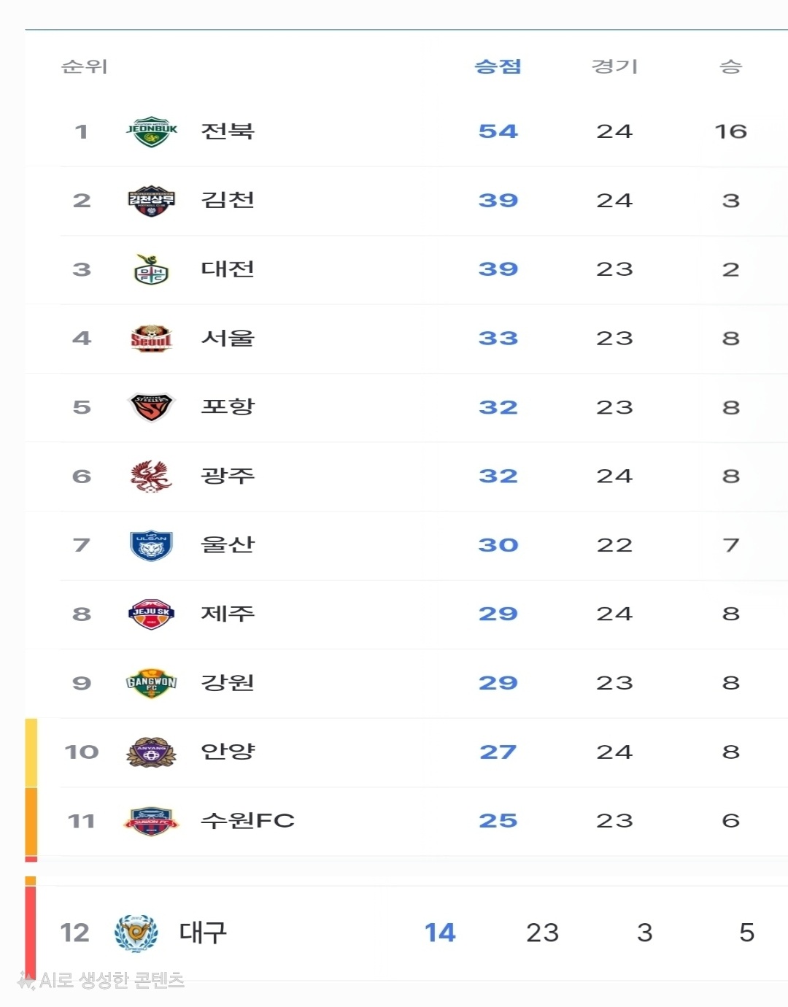Screen dimensions: 788x1007
Task: Select the Daejeon Hana team logo
Action: (x=152, y=269)
